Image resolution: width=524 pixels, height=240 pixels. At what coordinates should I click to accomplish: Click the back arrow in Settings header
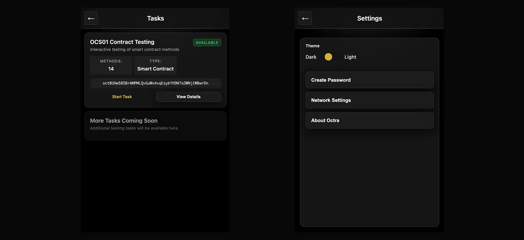305,18
